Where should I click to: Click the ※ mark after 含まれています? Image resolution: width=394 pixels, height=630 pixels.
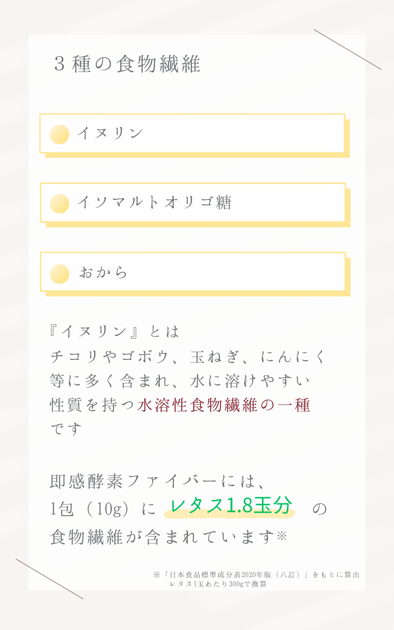[x=282, y=536]
